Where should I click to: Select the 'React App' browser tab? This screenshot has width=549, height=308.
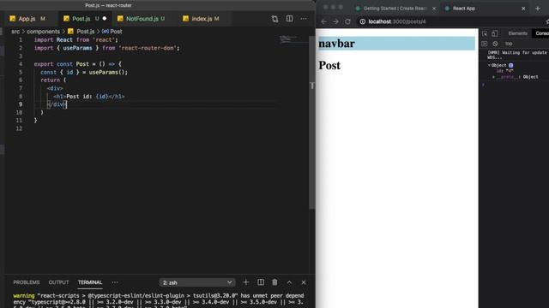(463, 9)
